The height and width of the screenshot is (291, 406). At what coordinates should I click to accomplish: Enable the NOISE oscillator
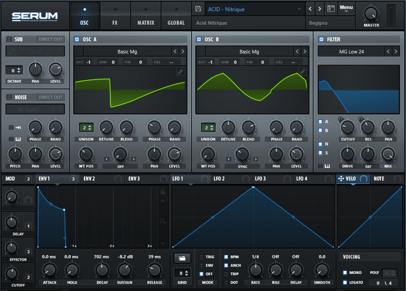[9, 97]
